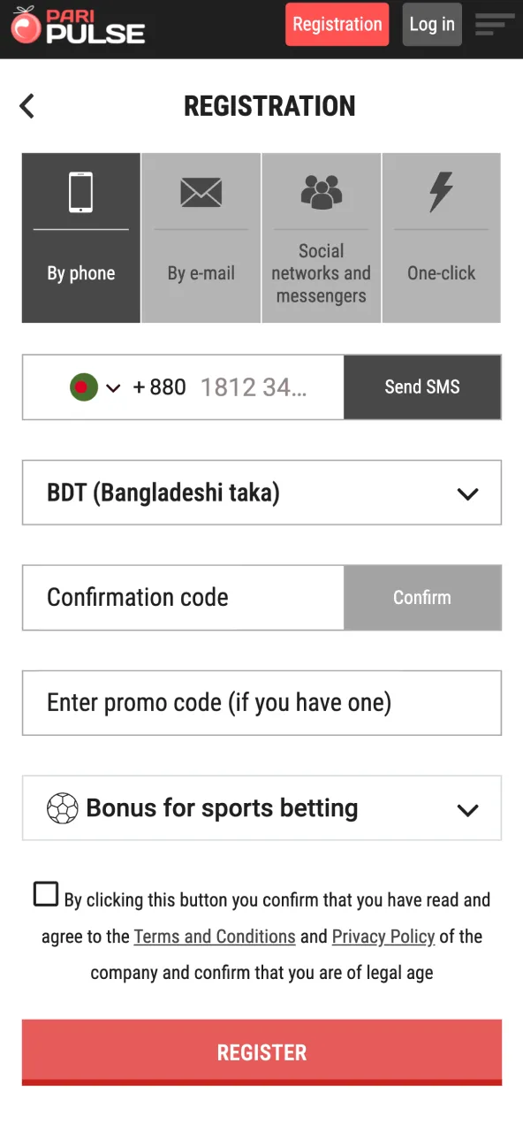Expand the BDT currency dropdown

coord(467,493)
